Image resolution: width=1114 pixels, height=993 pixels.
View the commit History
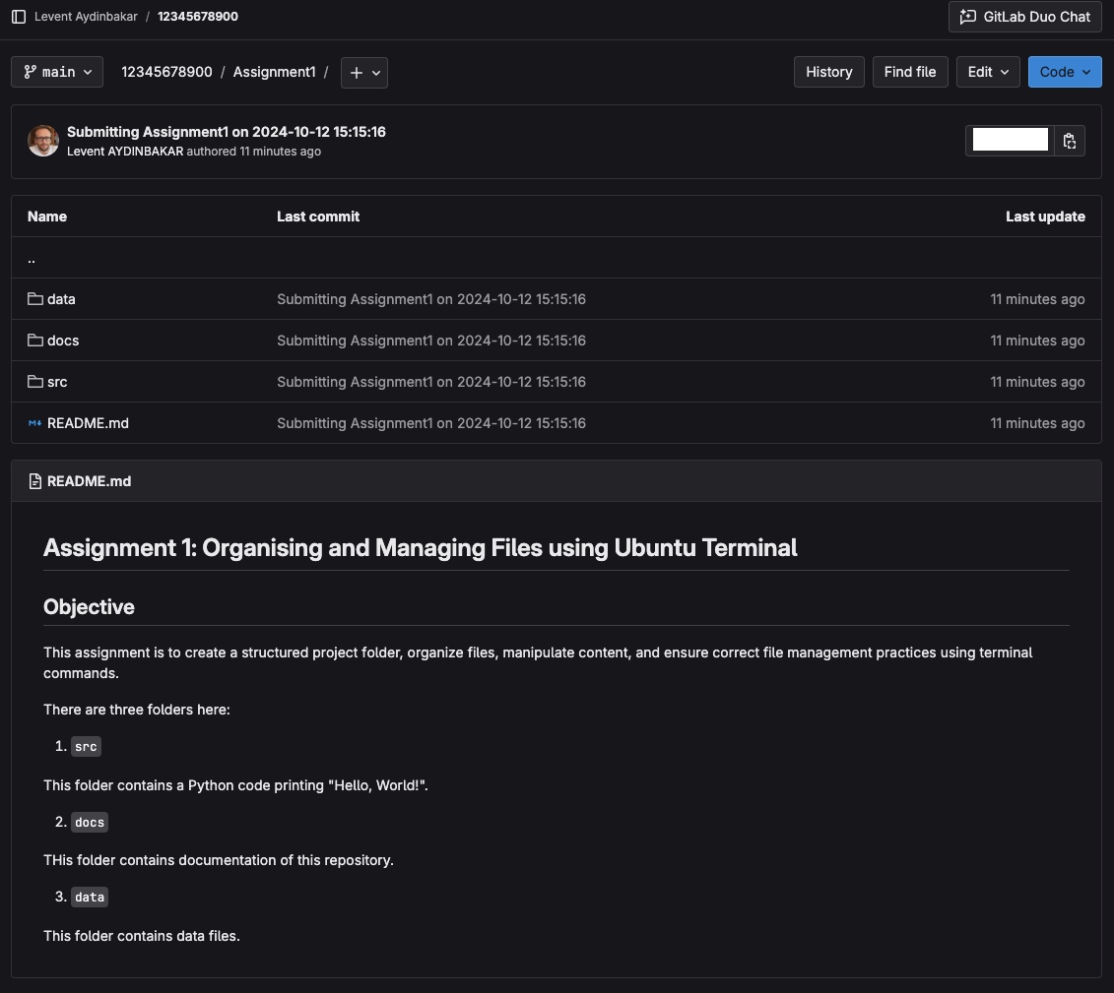click(828, 71)
